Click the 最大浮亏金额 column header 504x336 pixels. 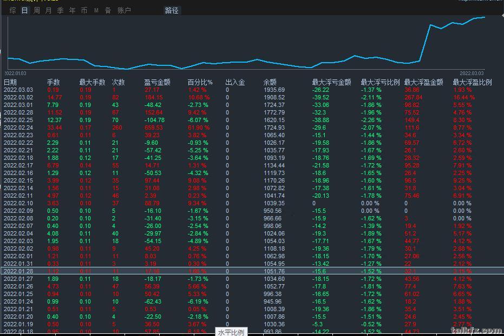331,82
